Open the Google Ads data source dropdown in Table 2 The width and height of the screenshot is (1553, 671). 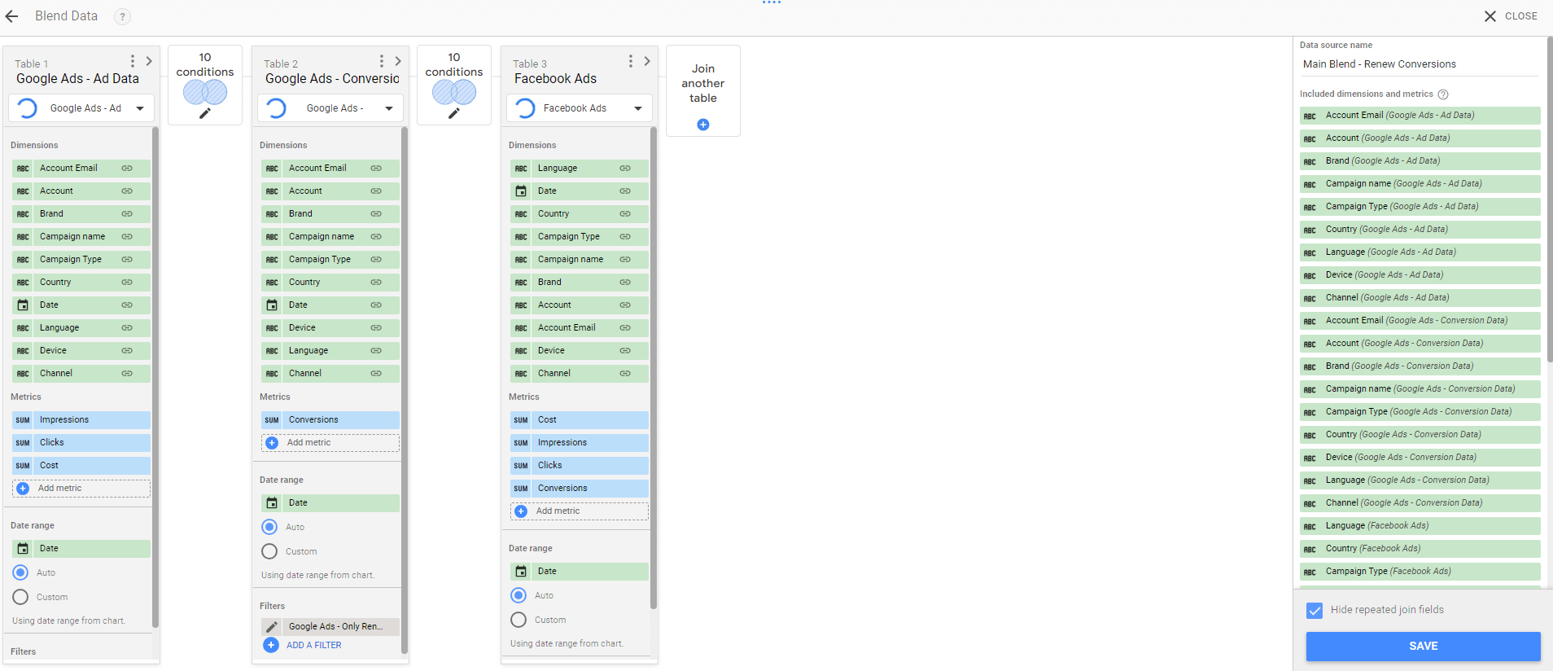pos(330,108)
